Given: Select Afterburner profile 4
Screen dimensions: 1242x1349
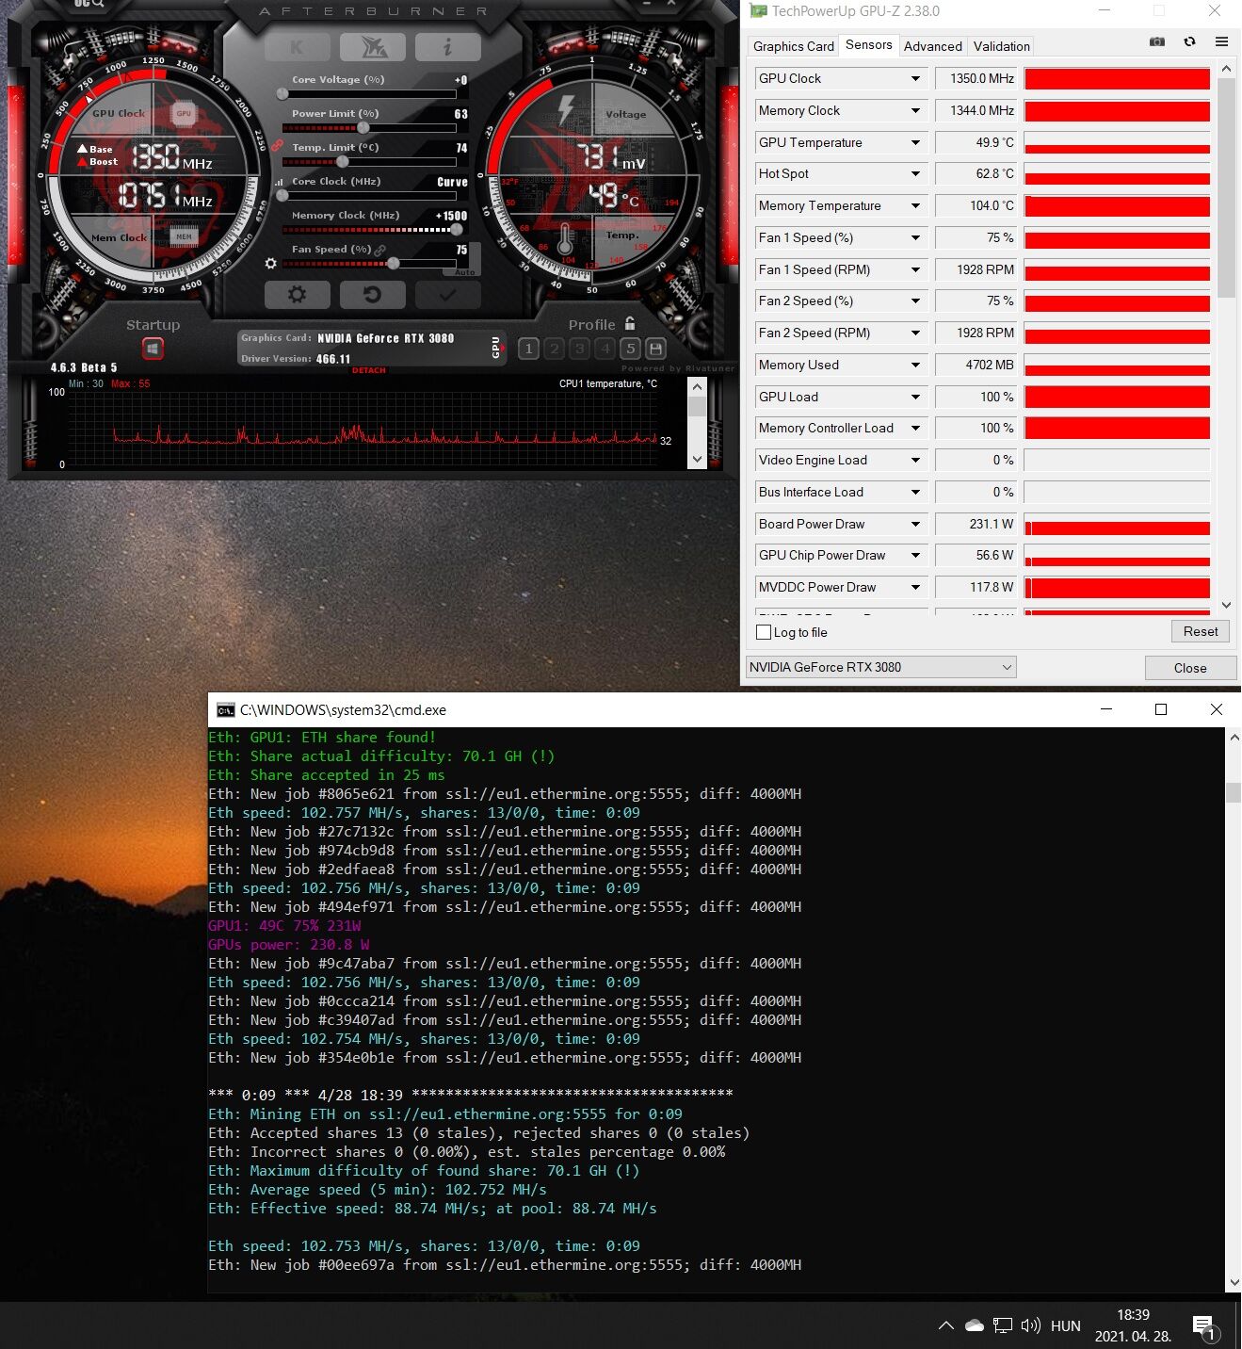Looking at the screenshot, I should (x=605, y=349).
